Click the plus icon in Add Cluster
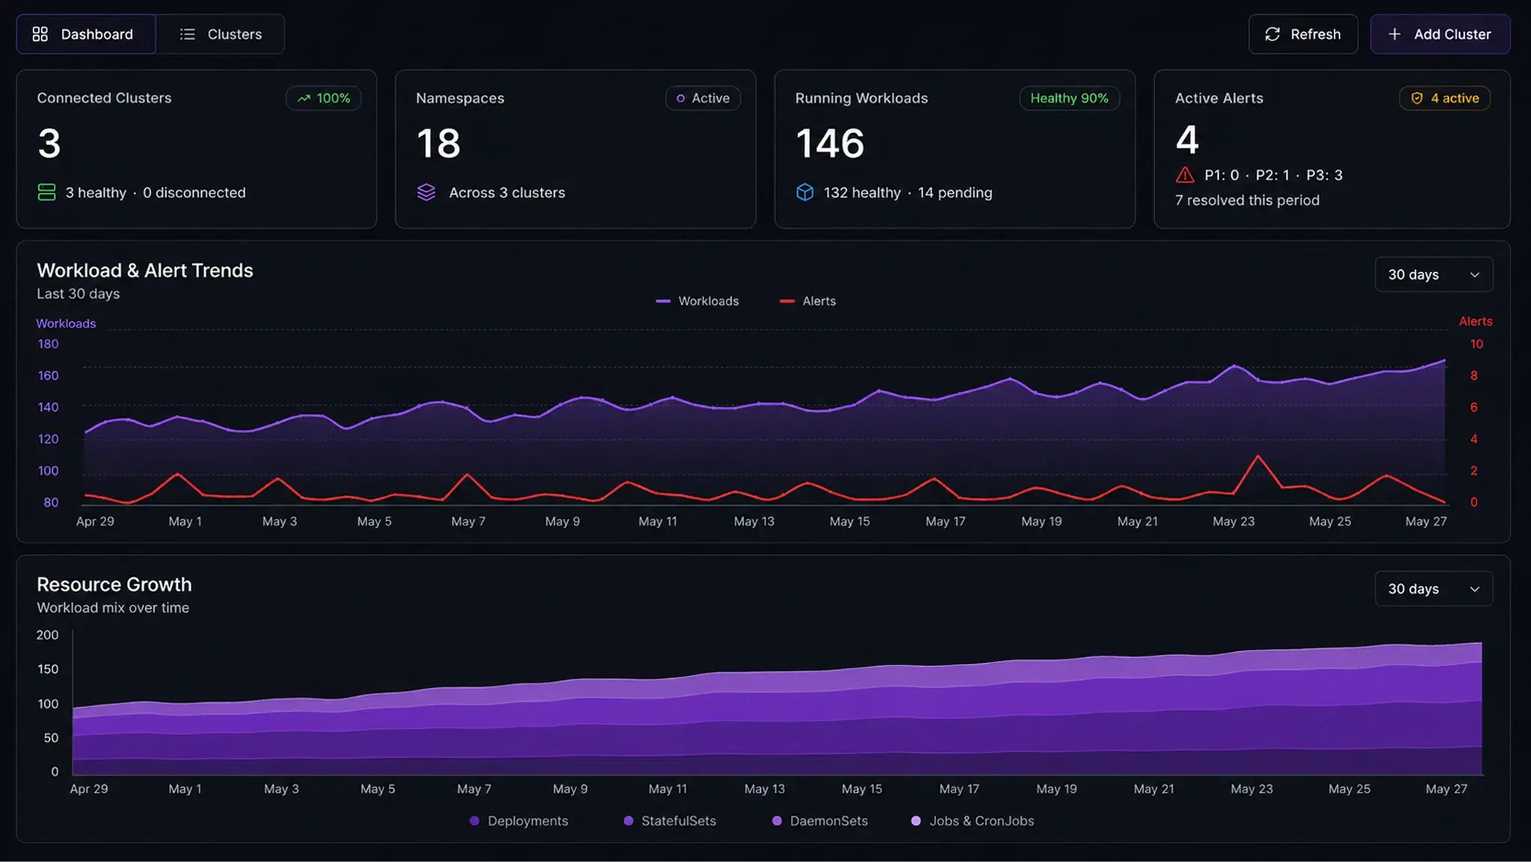This screenshot has height=862, width=1531. tap(1394, 34)
